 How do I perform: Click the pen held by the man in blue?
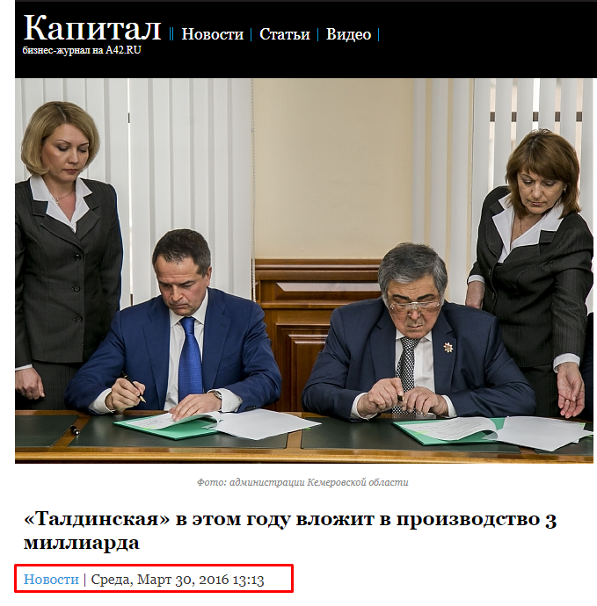[135, 387]
